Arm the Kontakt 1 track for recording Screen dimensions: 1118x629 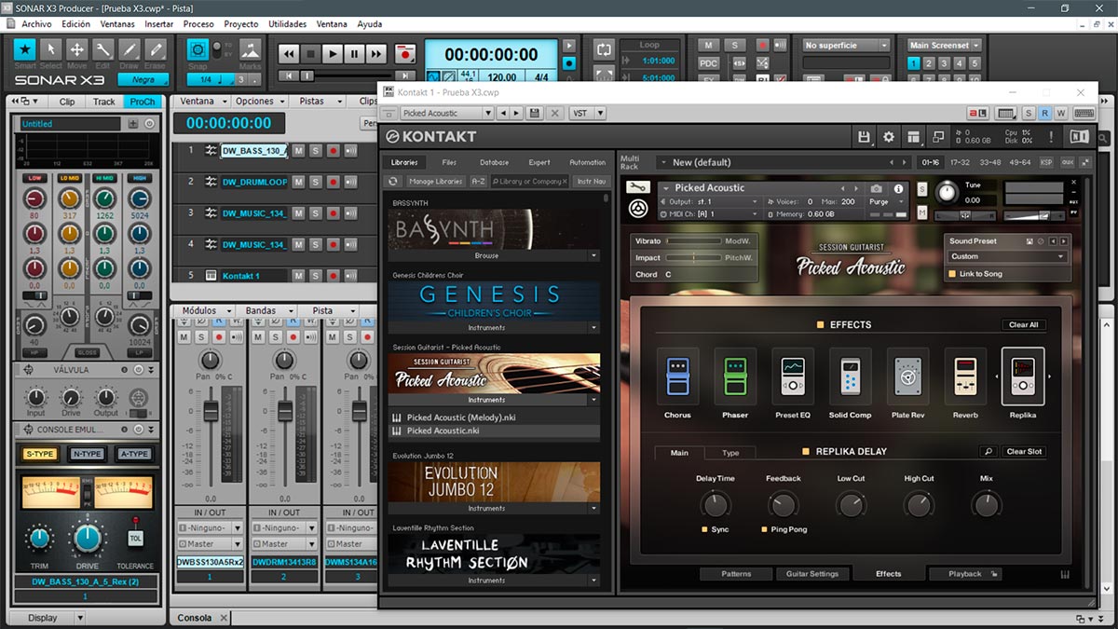click(333, 276)
